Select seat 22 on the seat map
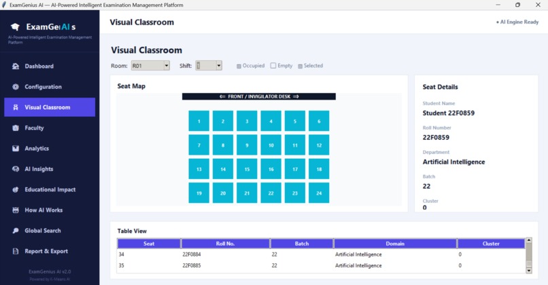The width and height of the screenshot is (548, 285). [x=271, y=193]
